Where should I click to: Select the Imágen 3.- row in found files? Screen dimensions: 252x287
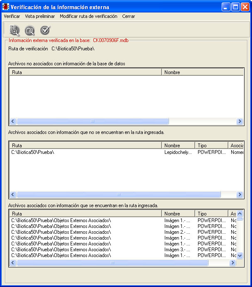point(123,250)
